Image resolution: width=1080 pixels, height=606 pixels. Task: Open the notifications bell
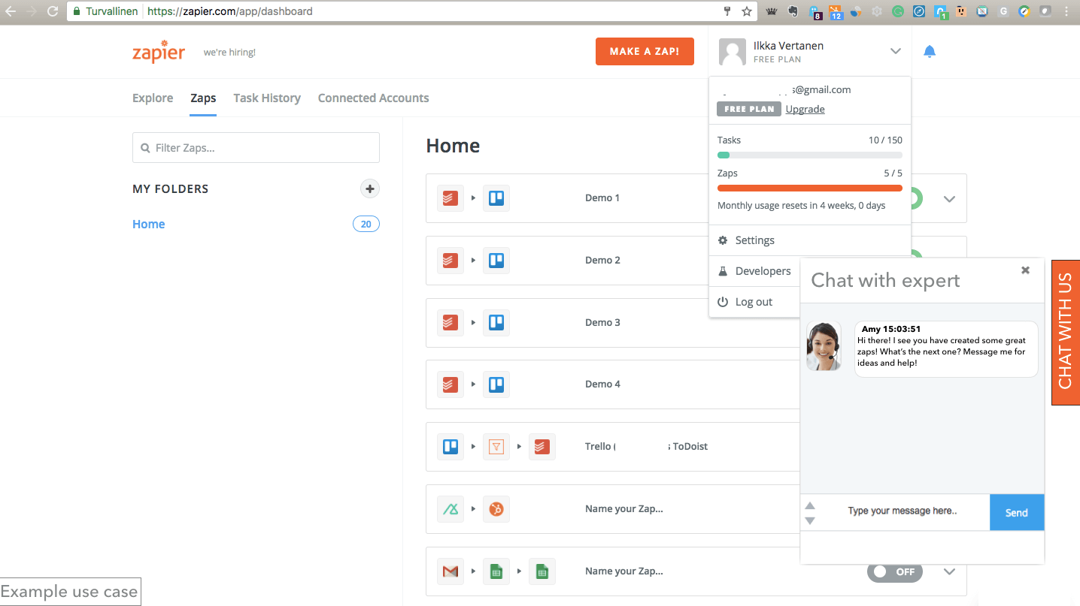click(x=930, y=51)
